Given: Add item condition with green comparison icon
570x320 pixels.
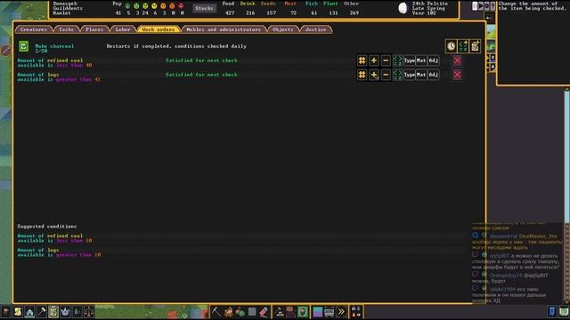Looking at the screenshot, I should (463, 46).
